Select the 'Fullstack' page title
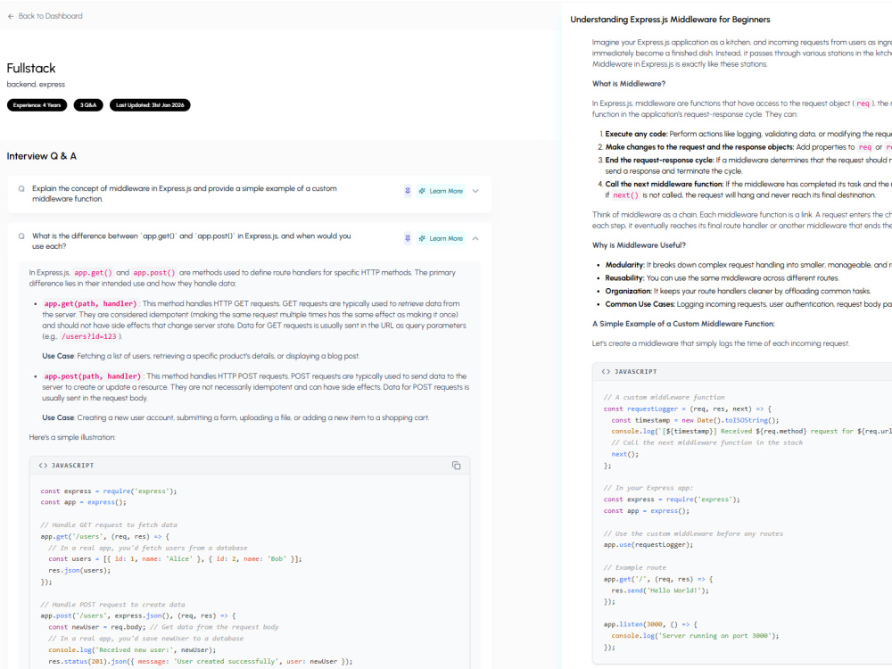This screenshot has height=669, width=892. (31, 69)
